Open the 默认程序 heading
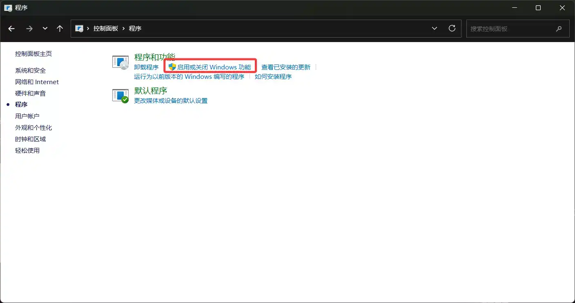Viewport: 575px width, 303px height. coord(151,91)
